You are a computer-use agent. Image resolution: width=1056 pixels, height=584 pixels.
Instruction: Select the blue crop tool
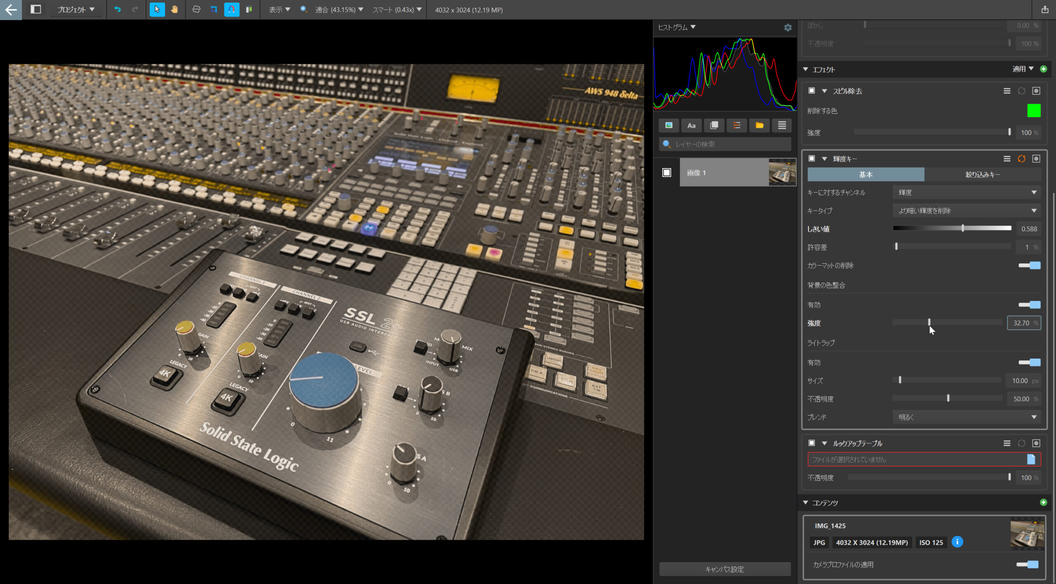tap(214, 9)
